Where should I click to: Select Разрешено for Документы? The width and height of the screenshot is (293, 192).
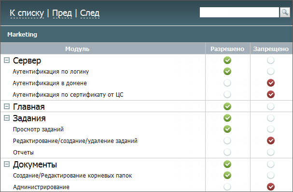(227, 164)
